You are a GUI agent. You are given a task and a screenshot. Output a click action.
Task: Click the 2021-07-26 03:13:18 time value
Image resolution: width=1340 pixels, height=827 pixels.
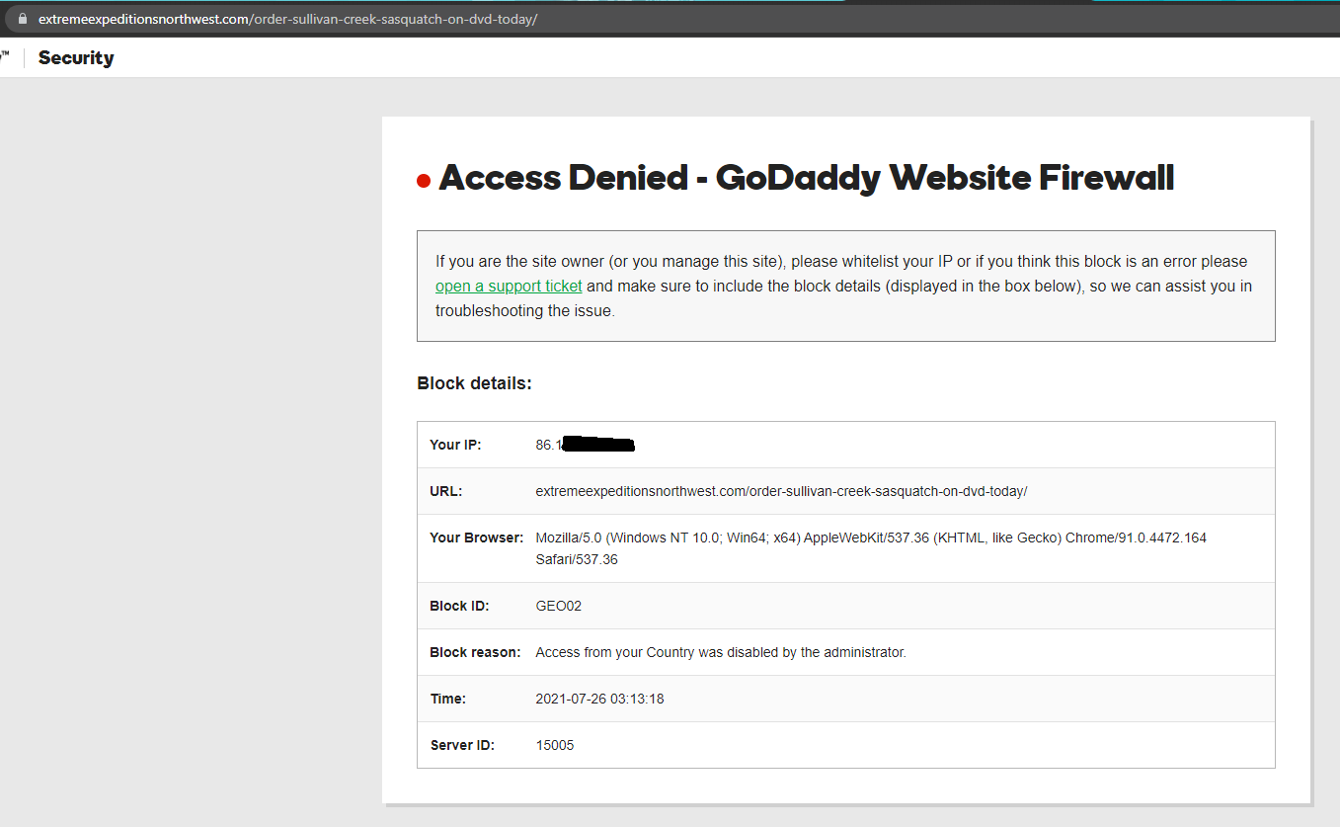pos(599,699)
